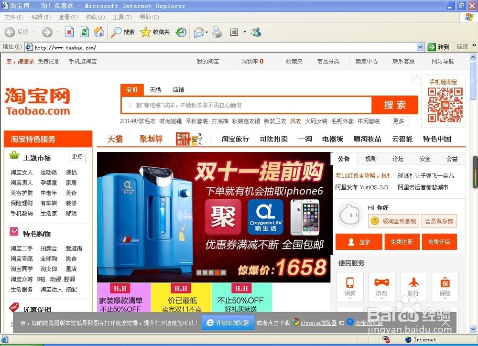Open the Edit button dropdown arrow
Viewport: 478px width, 346px height.
(244, 32)
